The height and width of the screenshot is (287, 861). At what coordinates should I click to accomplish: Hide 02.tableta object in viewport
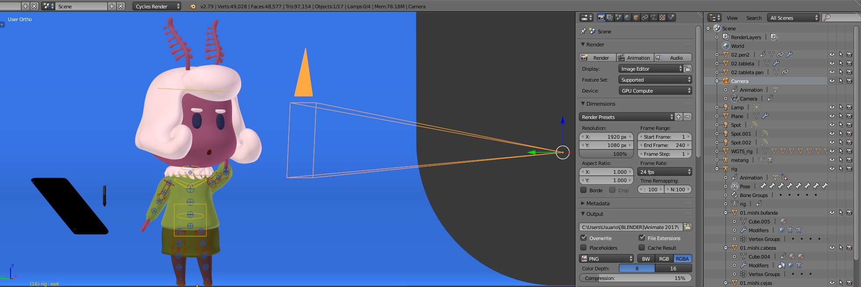832,63
